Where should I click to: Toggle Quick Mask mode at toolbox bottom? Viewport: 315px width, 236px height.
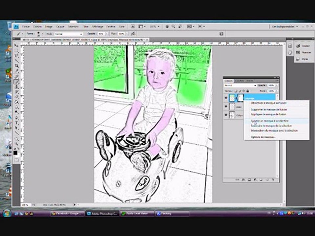tap(16, 160)
